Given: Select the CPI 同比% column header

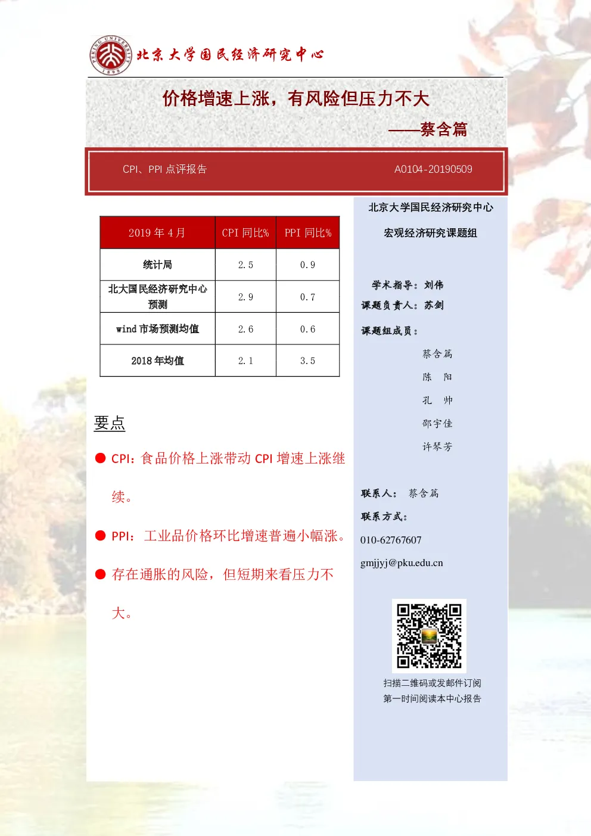Looking at the screenshot, I should [245, 233].
